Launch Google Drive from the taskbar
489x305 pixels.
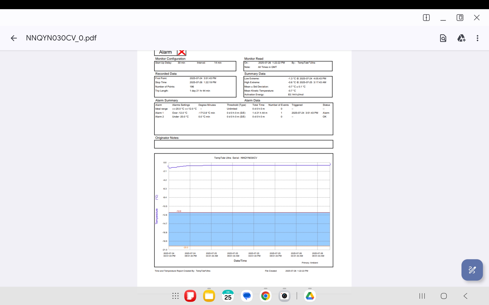(x=310, y=296)
